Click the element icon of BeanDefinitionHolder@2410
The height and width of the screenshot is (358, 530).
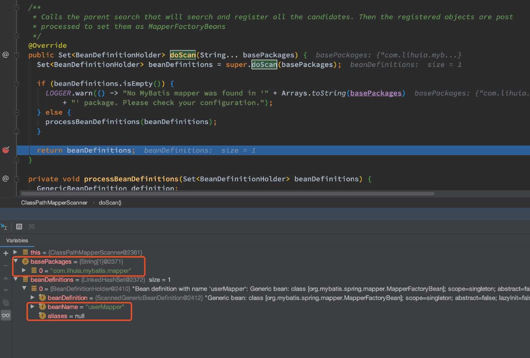pos(34,289)
